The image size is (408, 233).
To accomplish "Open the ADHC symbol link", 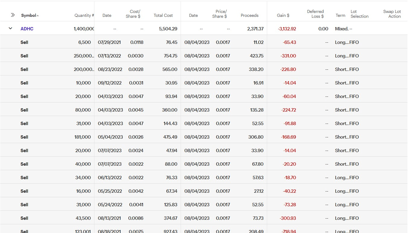I will (x=27, y=29).
